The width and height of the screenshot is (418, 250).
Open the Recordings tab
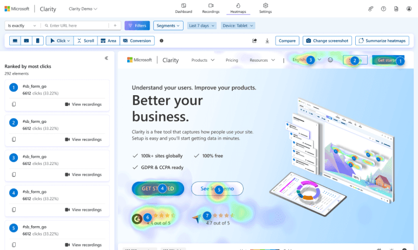pos(211,8)
